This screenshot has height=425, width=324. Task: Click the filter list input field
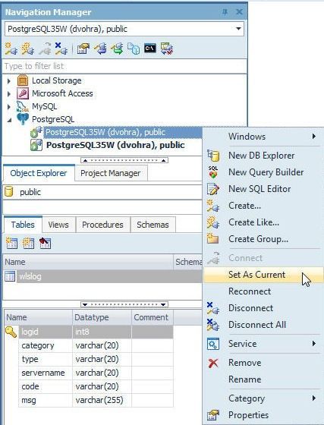click(124, 66)
